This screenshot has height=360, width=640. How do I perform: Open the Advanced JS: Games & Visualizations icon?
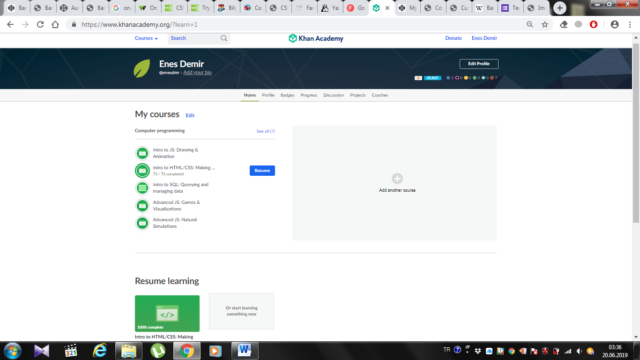tap(142, 206)
